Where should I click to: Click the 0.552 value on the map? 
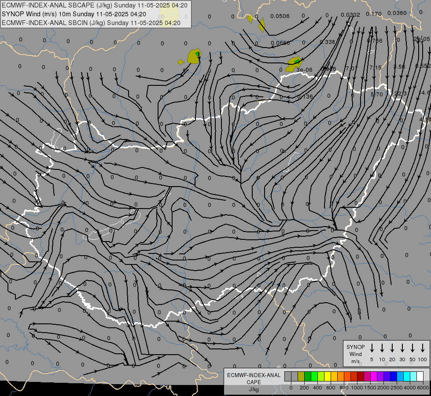tap(423, 66)
